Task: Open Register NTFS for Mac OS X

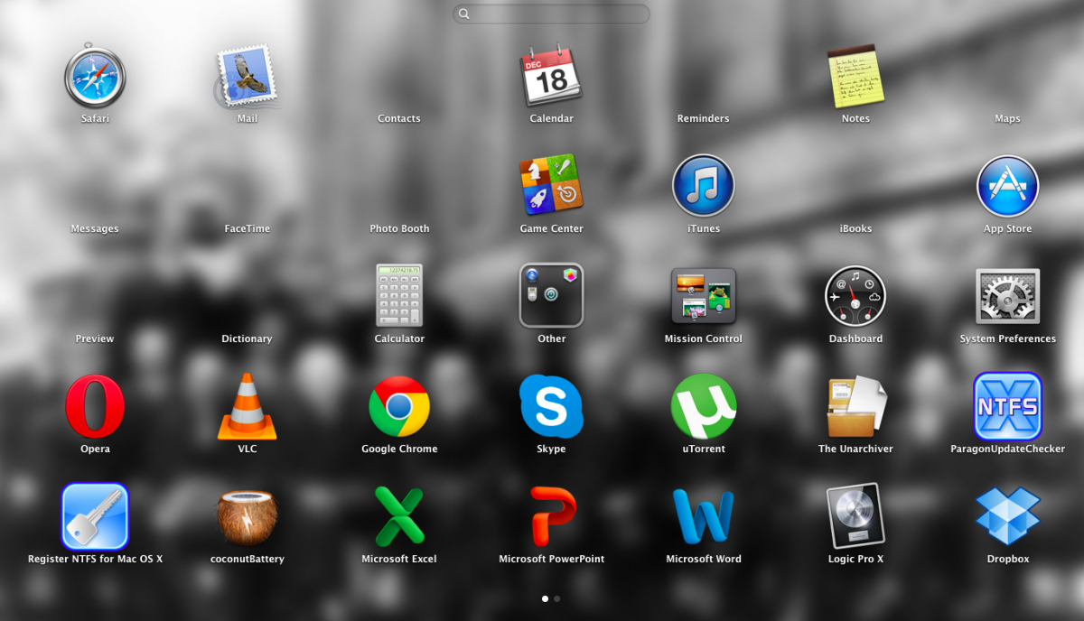Action: click(x=95, y=516)
